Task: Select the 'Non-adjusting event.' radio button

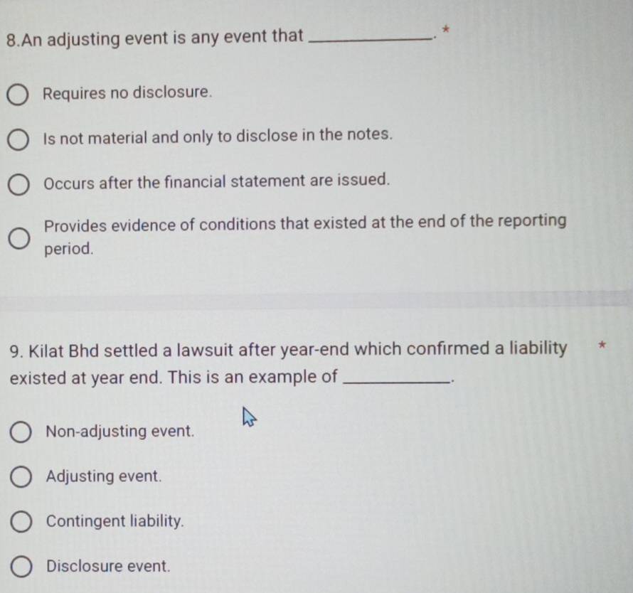Action: pos(21,432)
